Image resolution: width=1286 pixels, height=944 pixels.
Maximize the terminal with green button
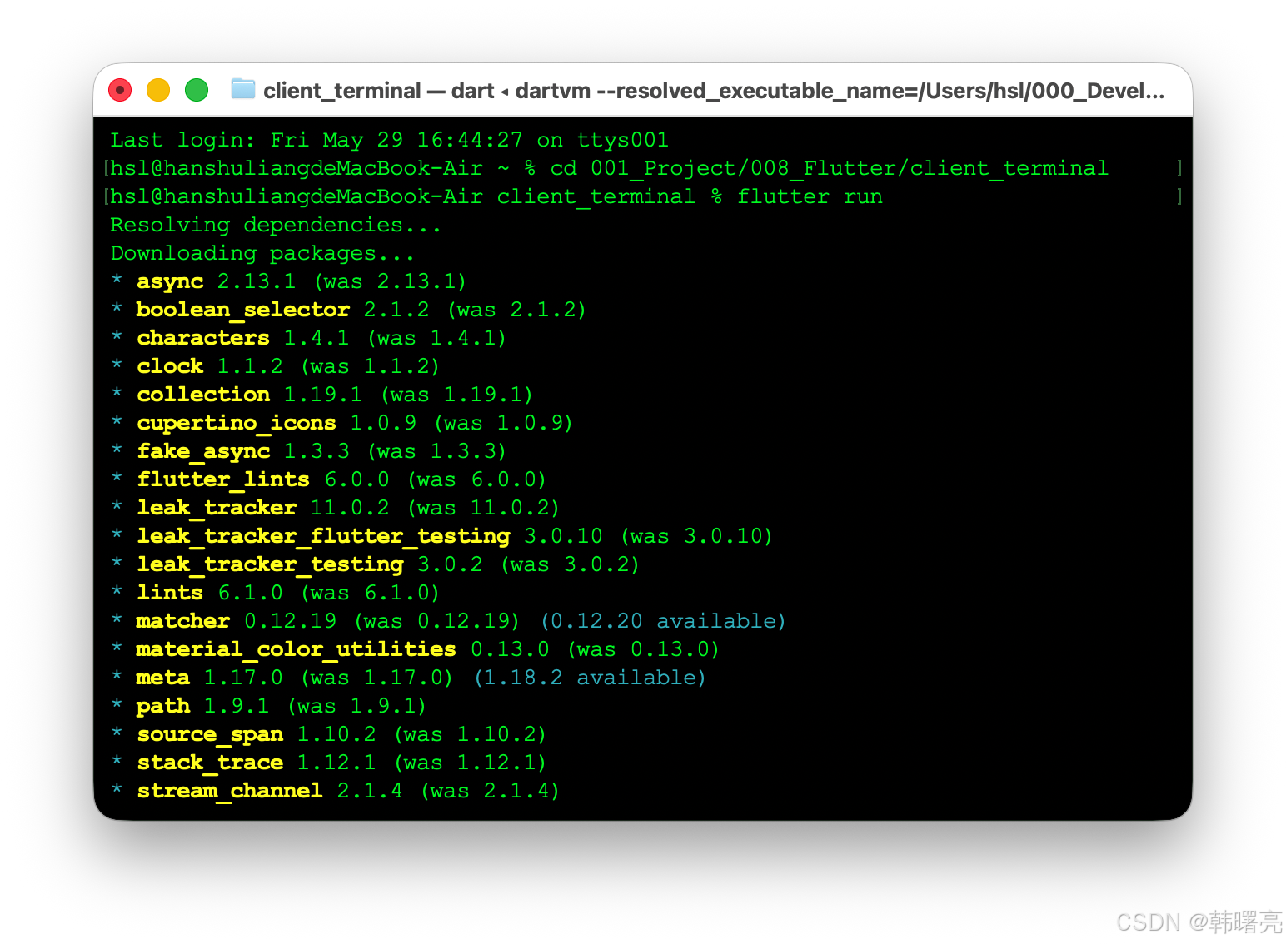tap(197, 90)
